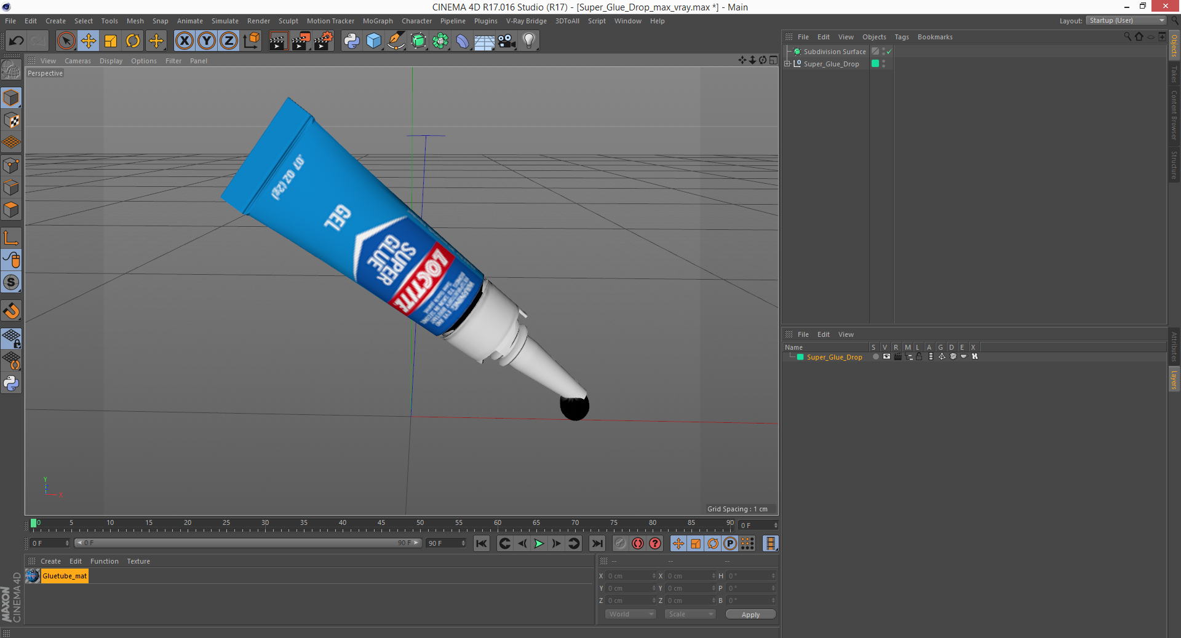
Task: Click the Undo arrow icon
Action: (17, 41)
